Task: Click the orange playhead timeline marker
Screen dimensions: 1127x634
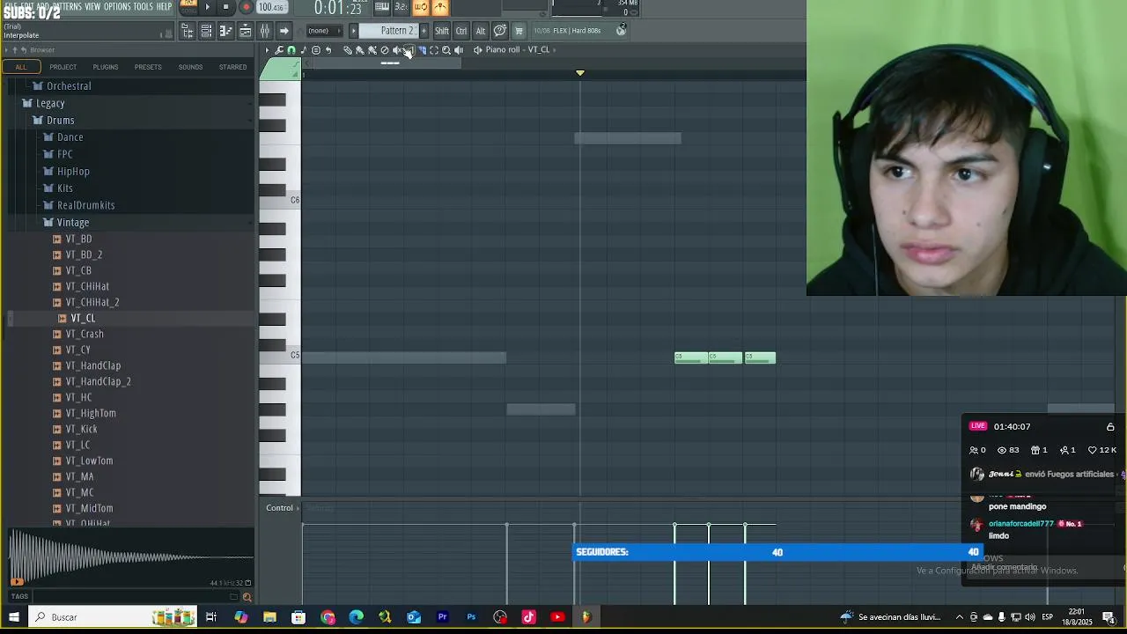Action: [580, 73]
